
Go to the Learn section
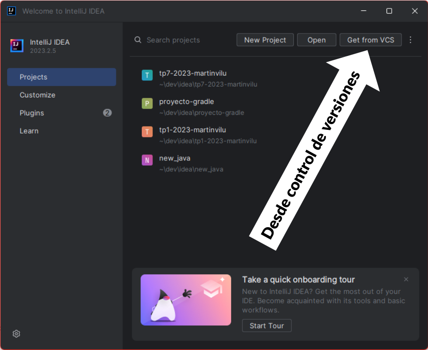(29, 131)
